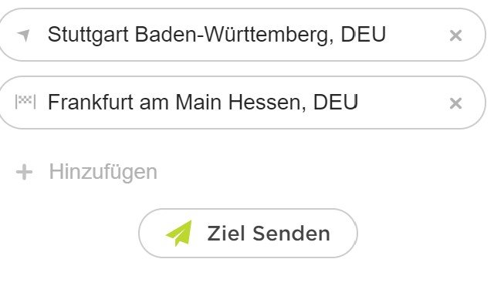Add another waypoint via the plus sign
The height and width of the screenshot is (286, 494).
tap(24, 172)
